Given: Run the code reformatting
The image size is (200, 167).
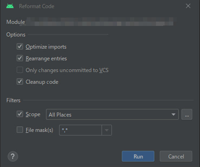Looking at the screenshot, I should click(x=138, y=156).
